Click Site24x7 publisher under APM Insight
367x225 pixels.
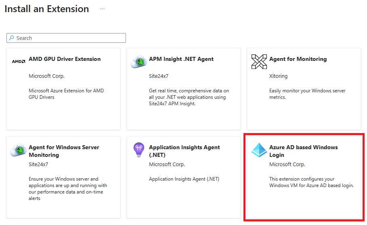(x=159, y=76)
